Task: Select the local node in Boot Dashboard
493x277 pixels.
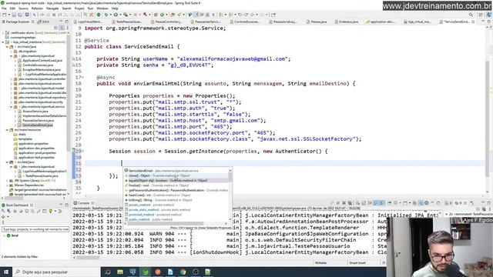Action: [12, 235]
